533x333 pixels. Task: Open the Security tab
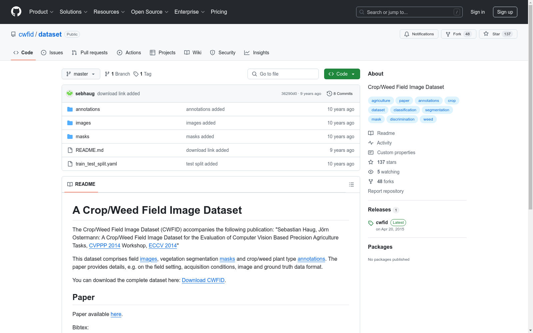[x=223, y=53]
